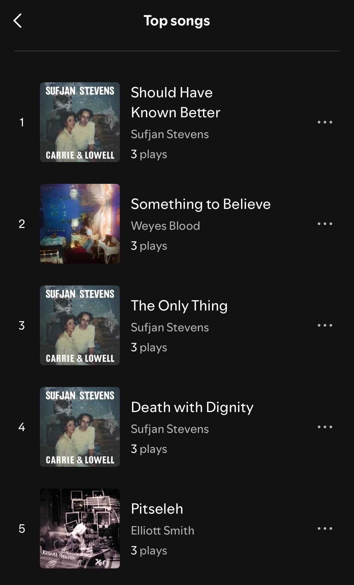Select Death with Dignity song title
The image size is (354, 585).
192,407
